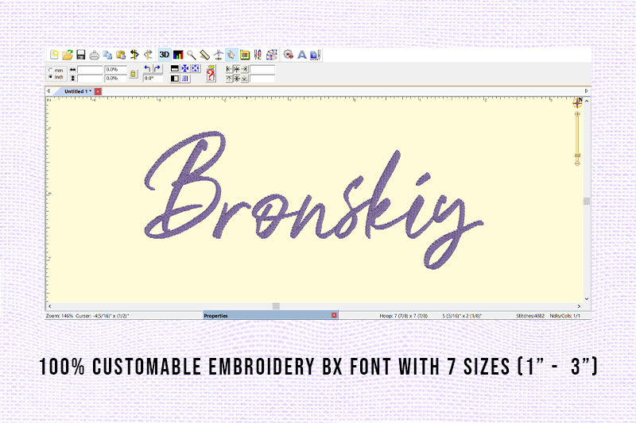Paste with the clipboard icon
This screenshot has width=636, height=423.
pyautogui.click(x=121, y=55)
